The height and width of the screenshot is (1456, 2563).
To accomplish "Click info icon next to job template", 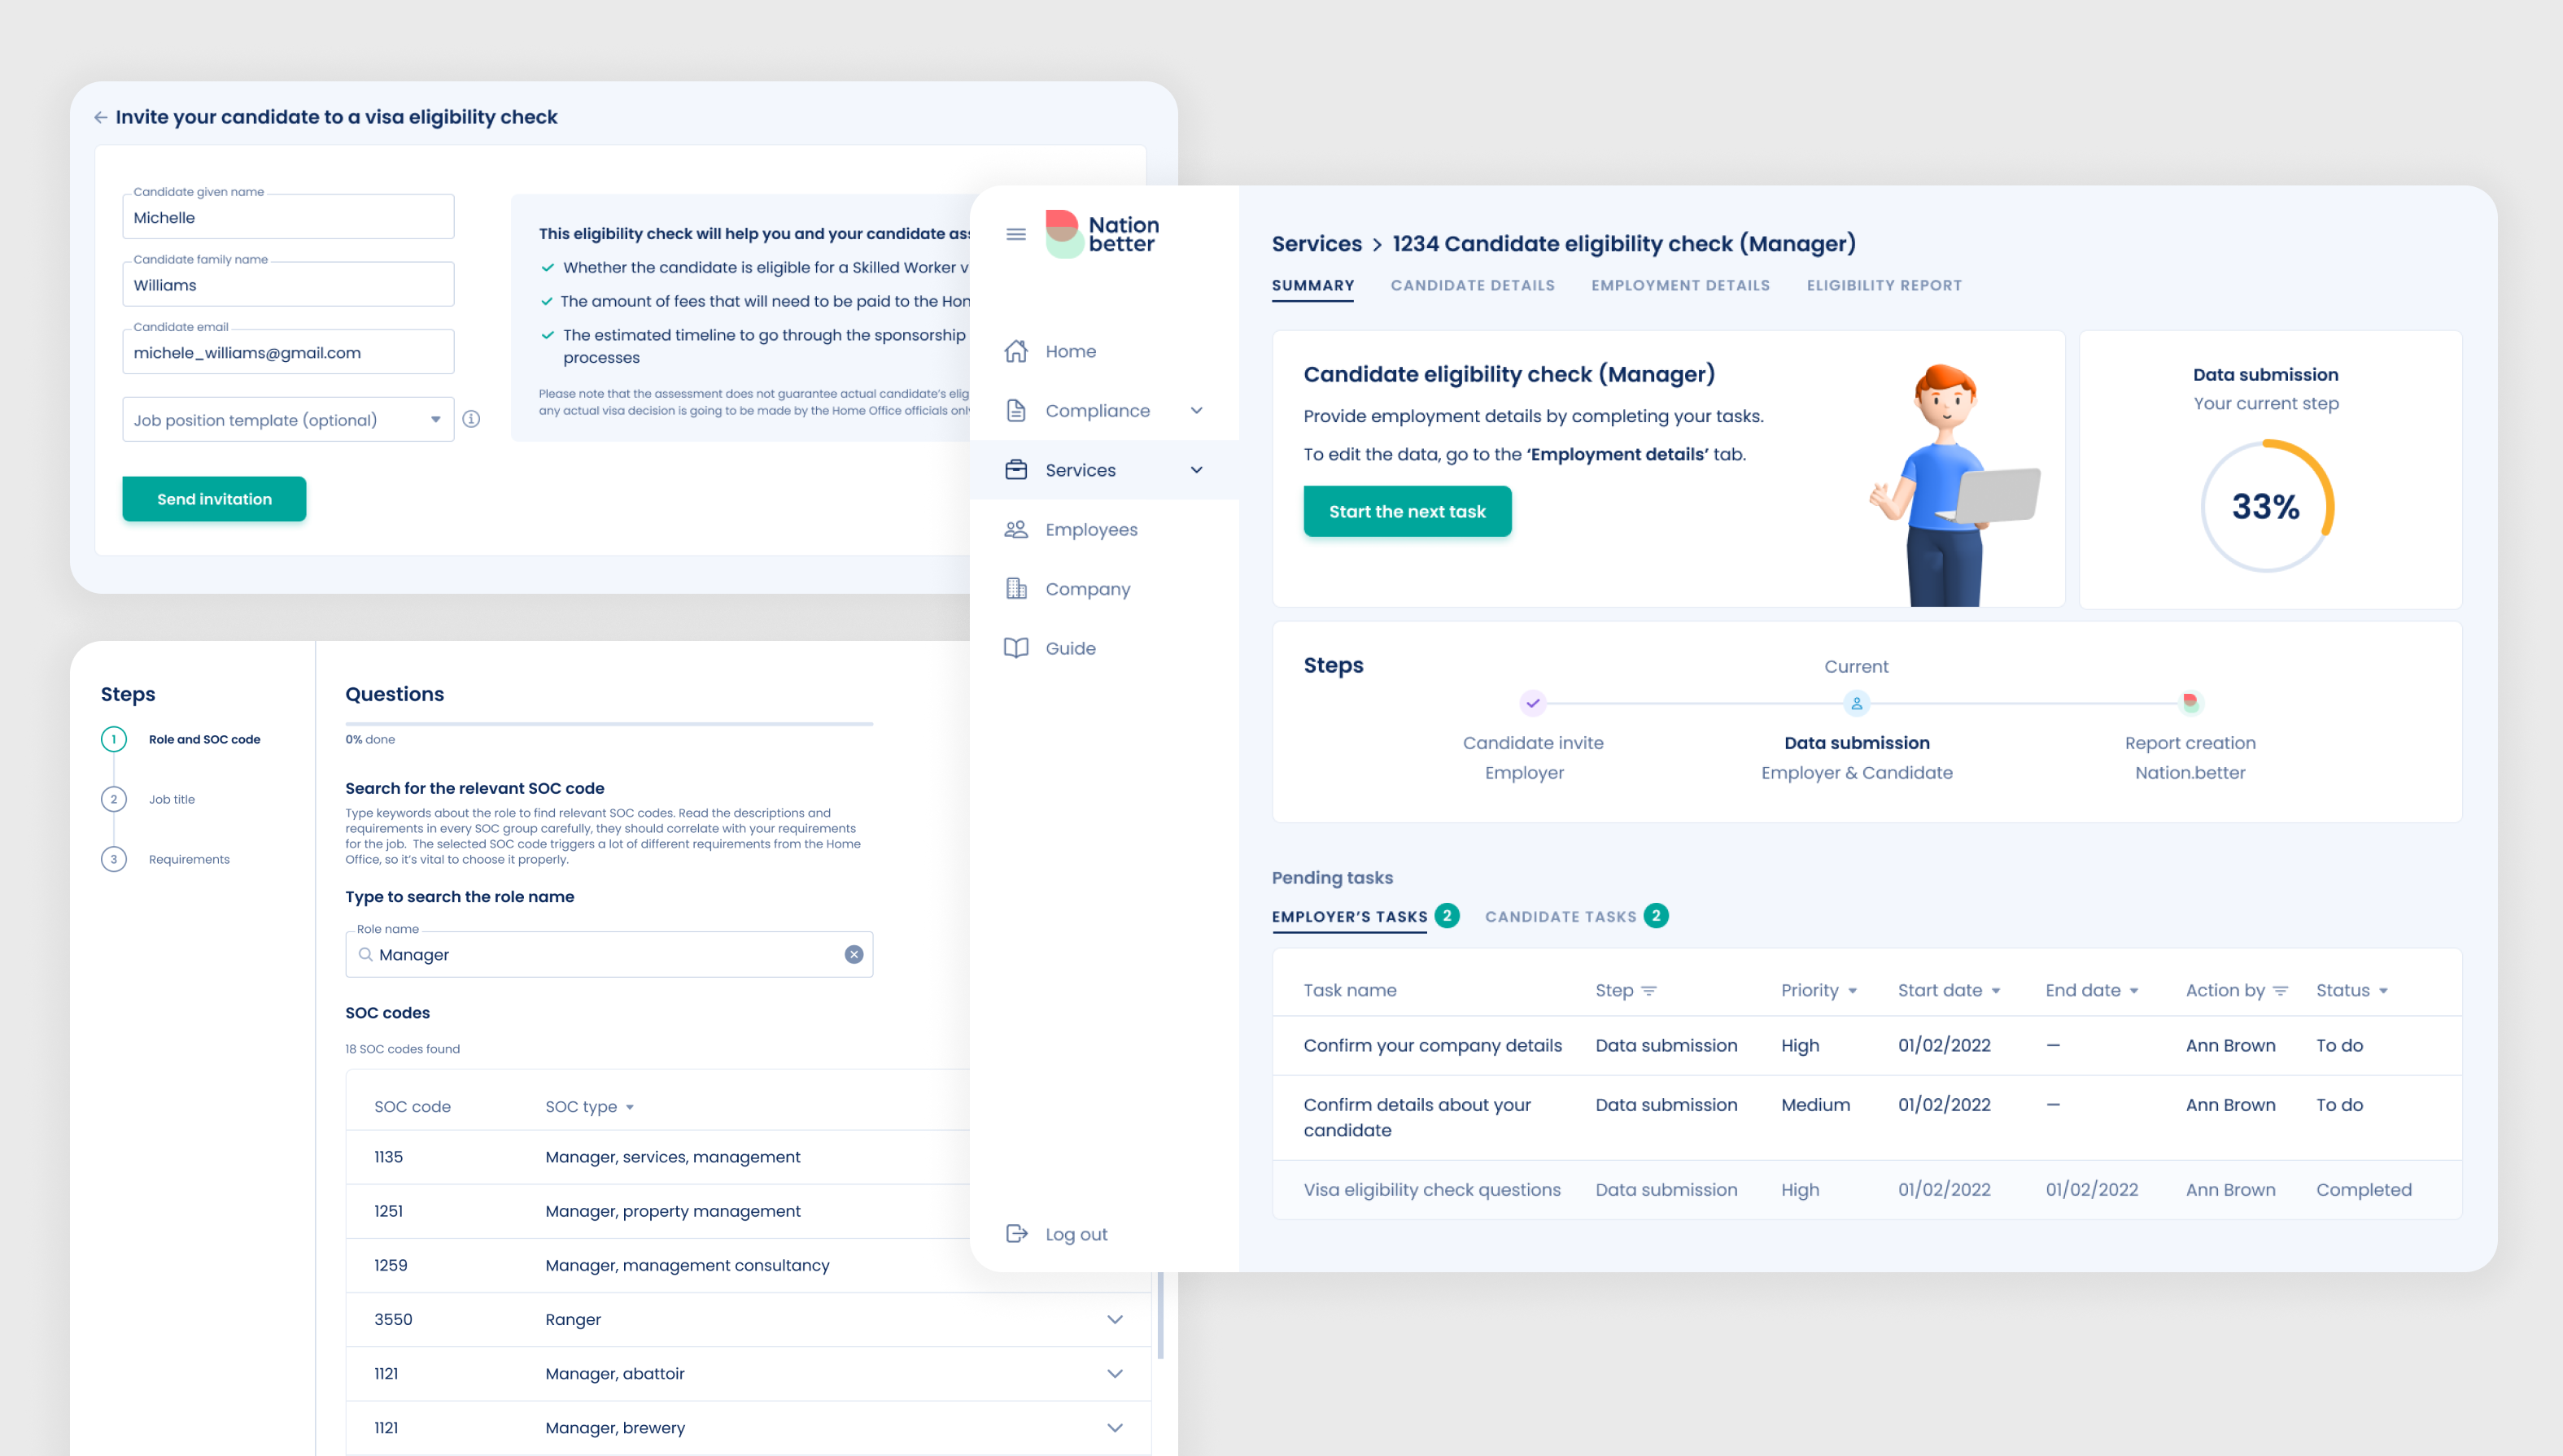I will (x=471, y=419).
